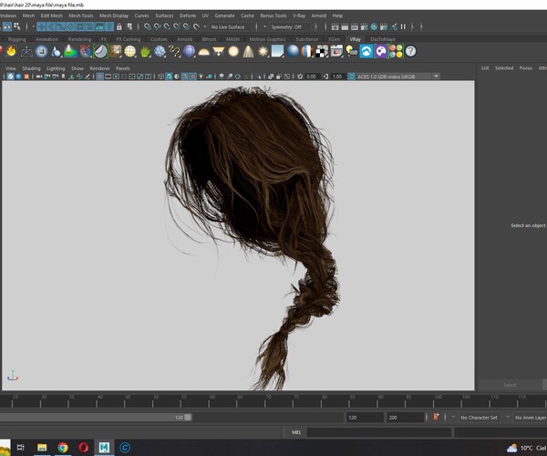This screenshot has width=547, height=456.
Task: Click the lock selection padlock icon
Action: click(119, 26)
